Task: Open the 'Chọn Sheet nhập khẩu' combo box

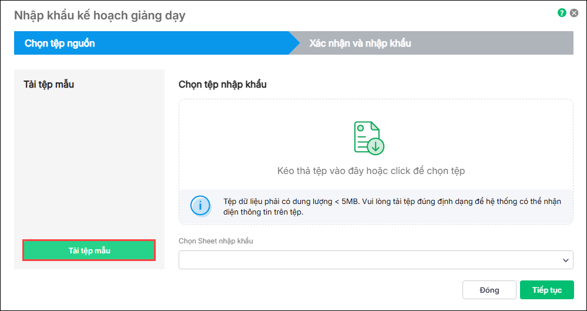Action: pos(376,260)
